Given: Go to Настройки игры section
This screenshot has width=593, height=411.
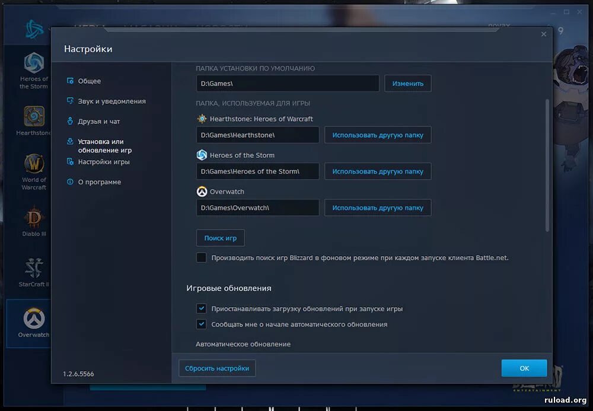Looking at the screenshot, I should tap(104, 162).
